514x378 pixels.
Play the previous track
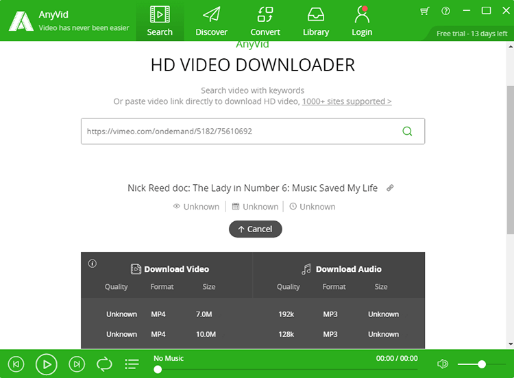tap(16, 364)
